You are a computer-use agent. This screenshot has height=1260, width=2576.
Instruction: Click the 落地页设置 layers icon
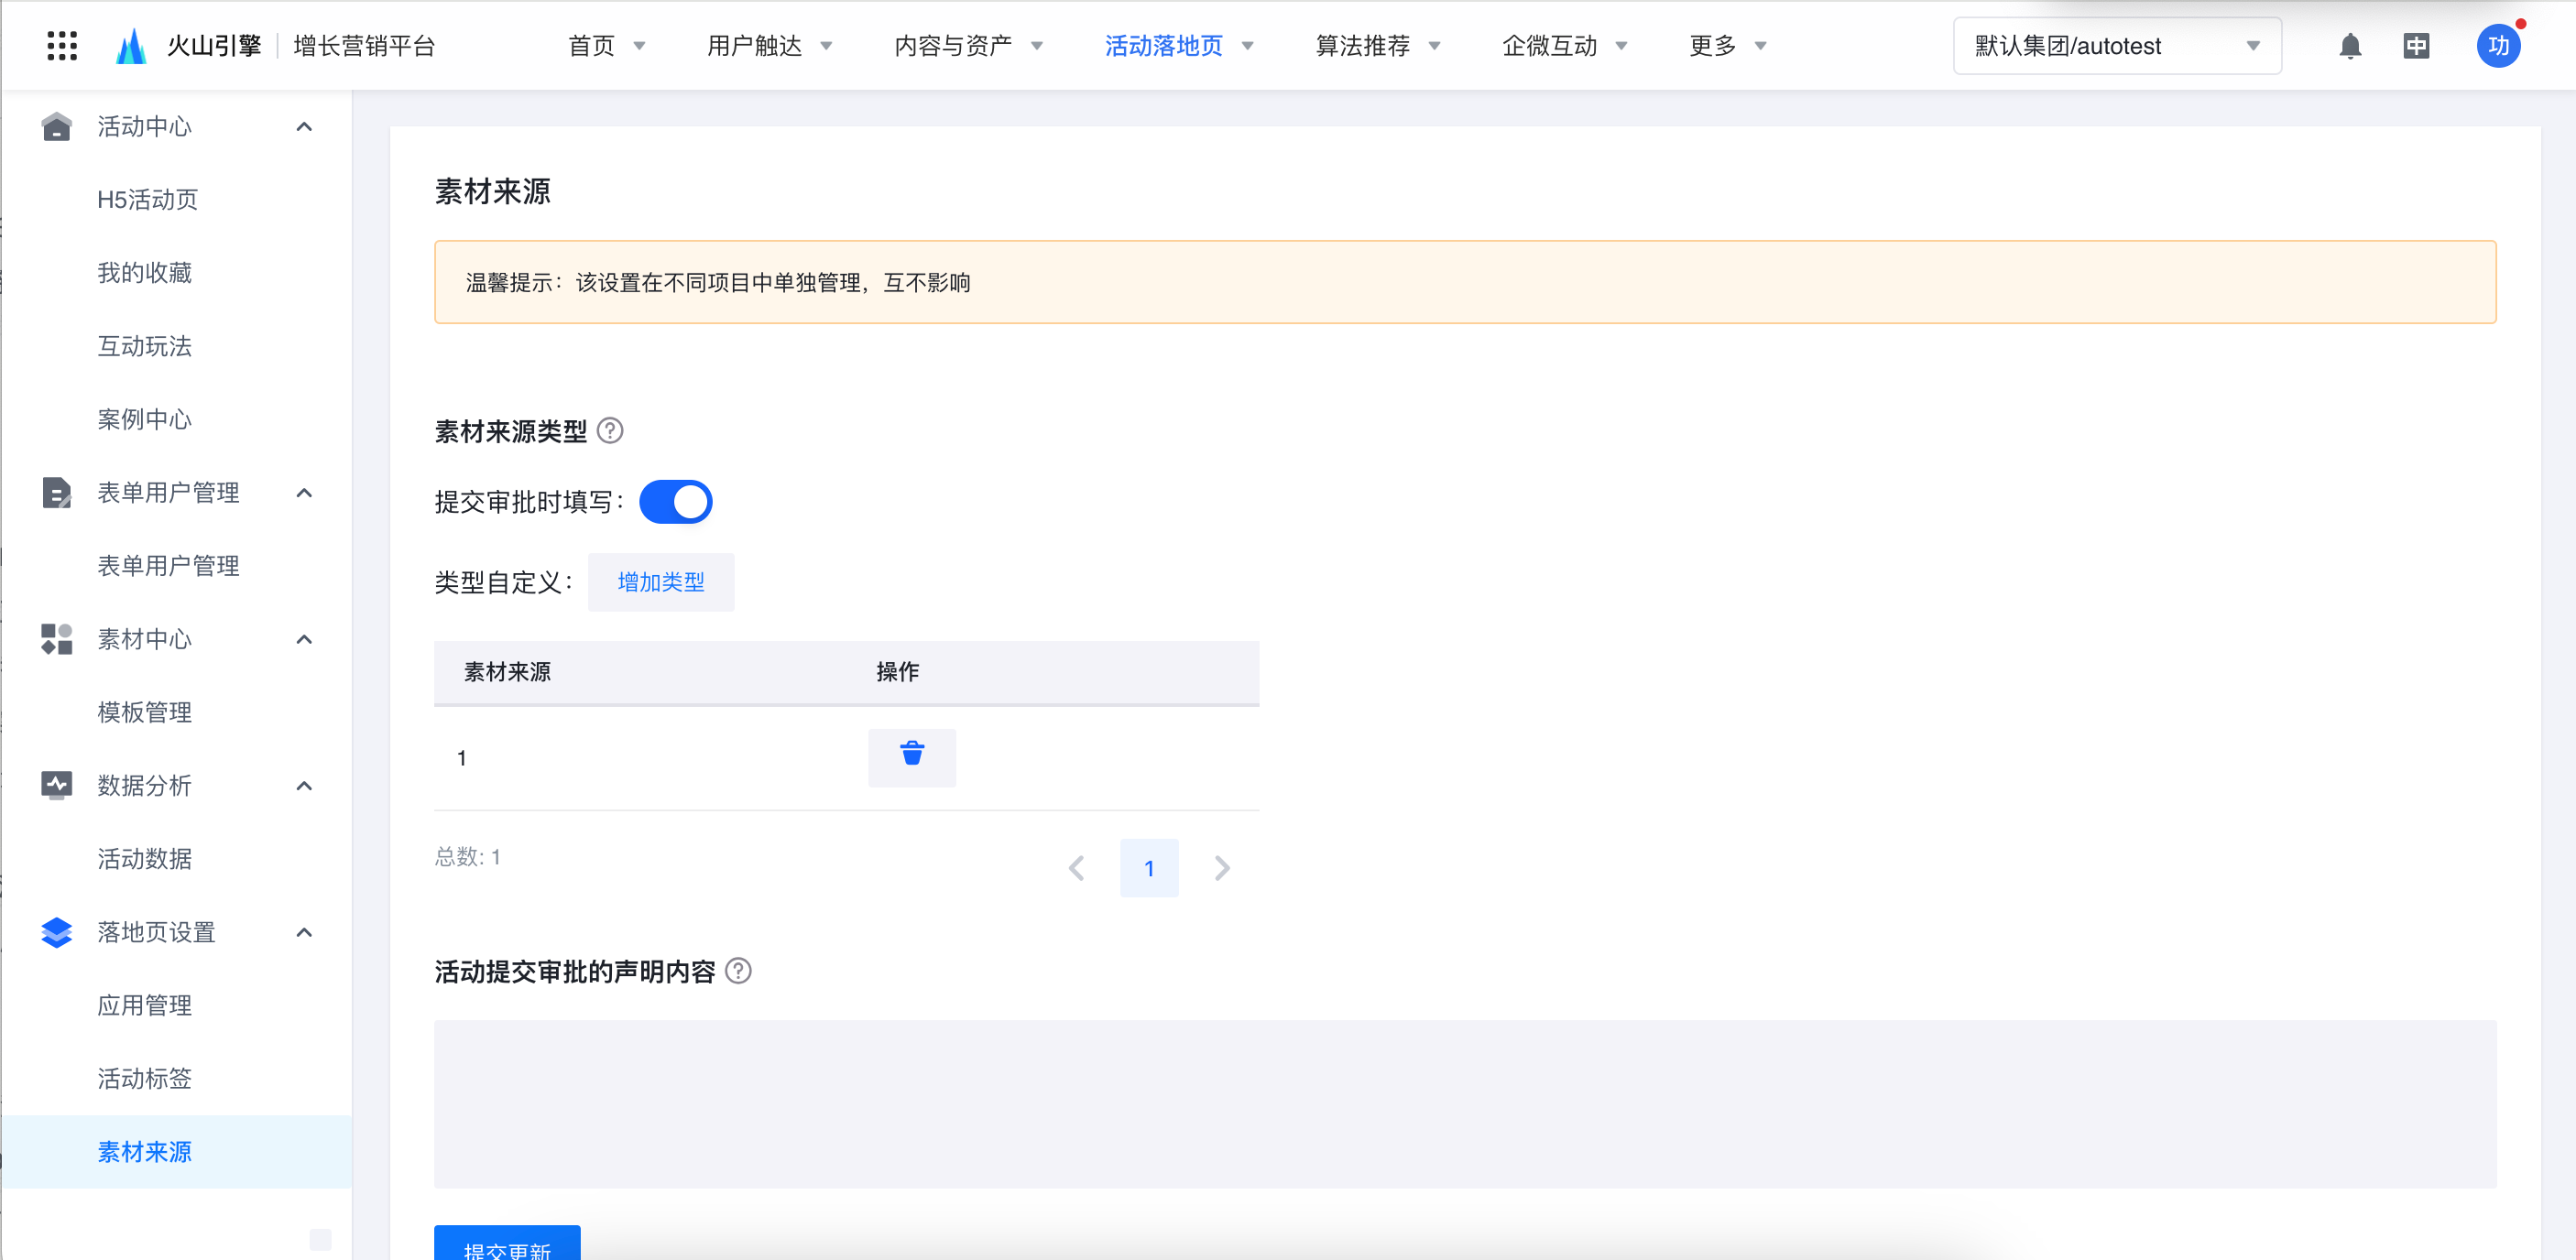click(x=57, y=932)
